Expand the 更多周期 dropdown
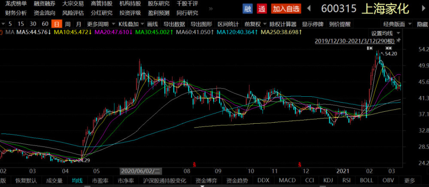 (x=100, y=24)
